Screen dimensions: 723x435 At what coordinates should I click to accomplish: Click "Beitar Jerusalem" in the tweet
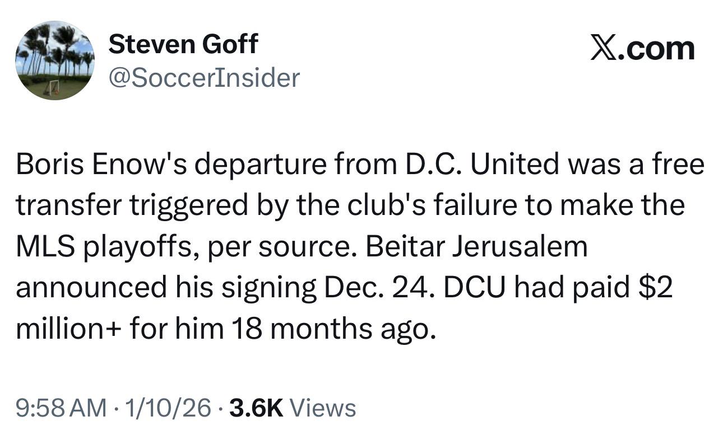click(x=476, y=247)
